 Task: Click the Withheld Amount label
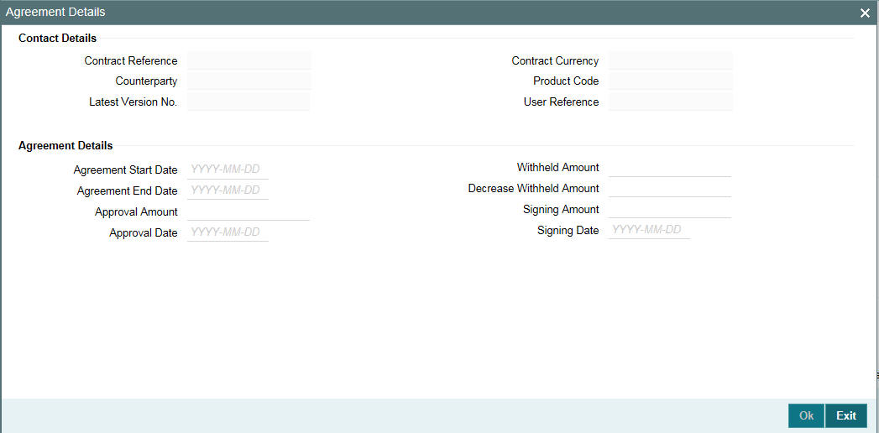point(557,168)
